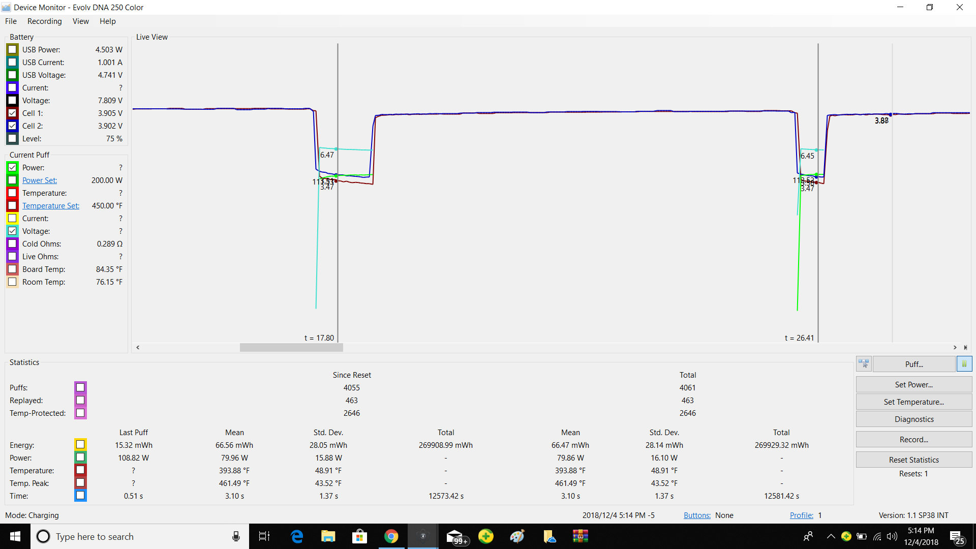
Task: Open Microsoft Edge from the taskbar
Action: (x=297, y=536)
